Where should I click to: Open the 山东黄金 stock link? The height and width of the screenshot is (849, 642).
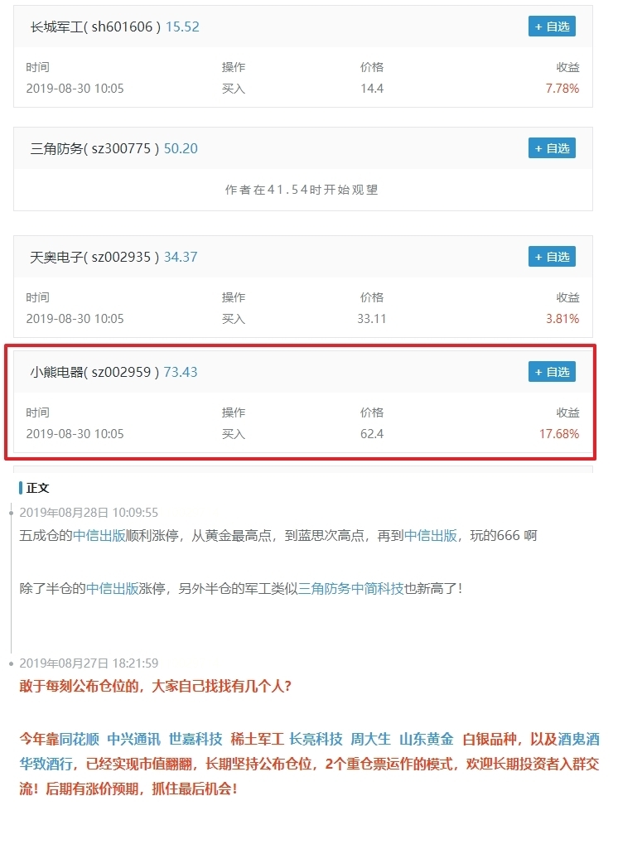point(427,739)
